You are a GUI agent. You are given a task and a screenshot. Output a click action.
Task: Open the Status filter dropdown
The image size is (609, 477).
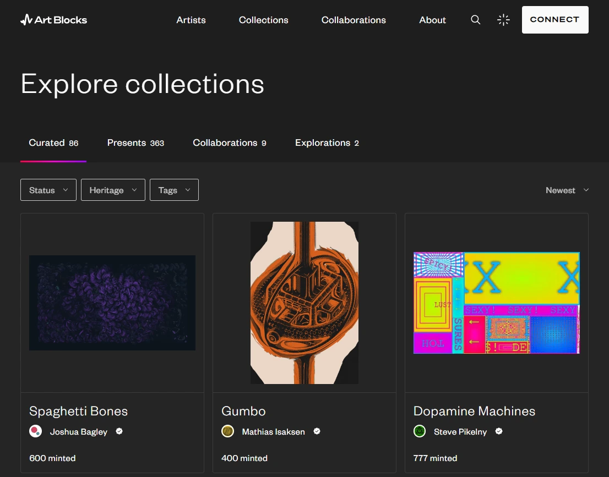48,190
